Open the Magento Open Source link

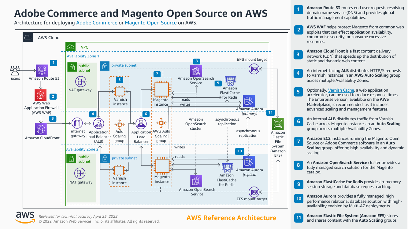[x=151, y=23]
